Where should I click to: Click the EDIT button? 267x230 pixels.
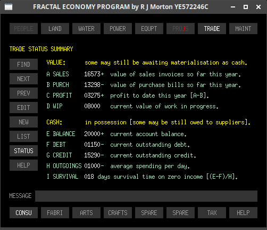(23, 108)
